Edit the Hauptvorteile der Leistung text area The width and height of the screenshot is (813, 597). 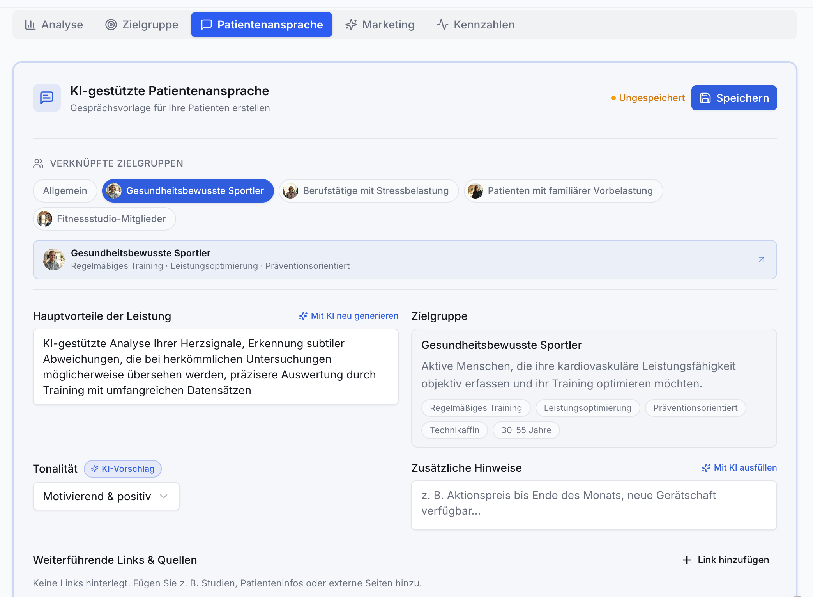click(x=216, y=367)
